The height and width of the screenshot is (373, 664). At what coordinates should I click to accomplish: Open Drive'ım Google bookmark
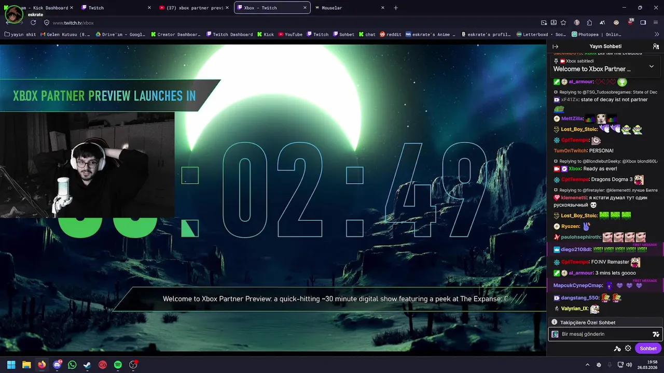pos(119,34)
